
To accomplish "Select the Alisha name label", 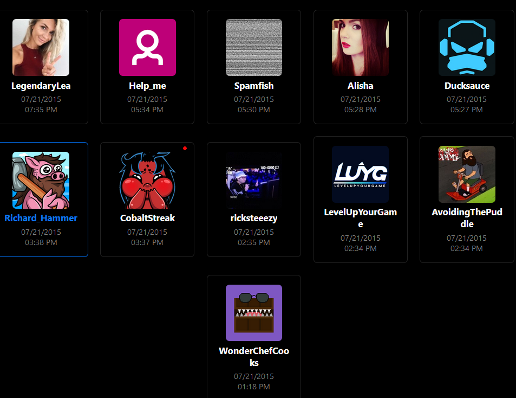I will (x=361, y=86).
